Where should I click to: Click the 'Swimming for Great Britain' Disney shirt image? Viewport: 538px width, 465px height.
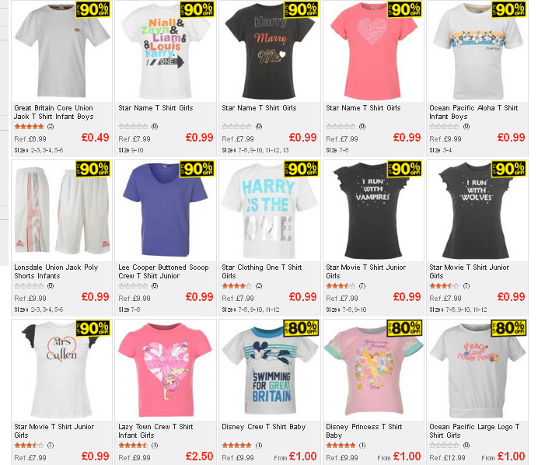tap(270, 370)
